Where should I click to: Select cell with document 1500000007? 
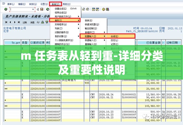coord(129,115)
